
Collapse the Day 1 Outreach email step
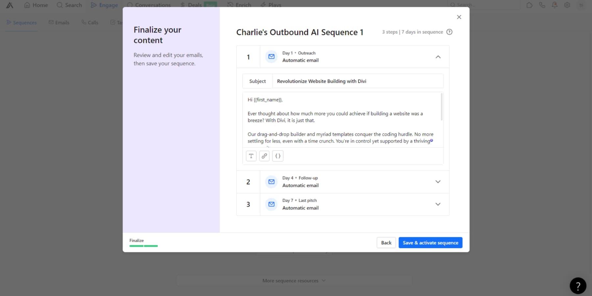pyautogui.click(x=438, y=56)
